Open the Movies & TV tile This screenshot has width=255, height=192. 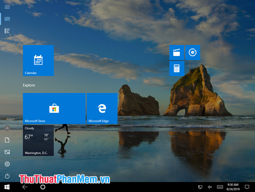177,53
